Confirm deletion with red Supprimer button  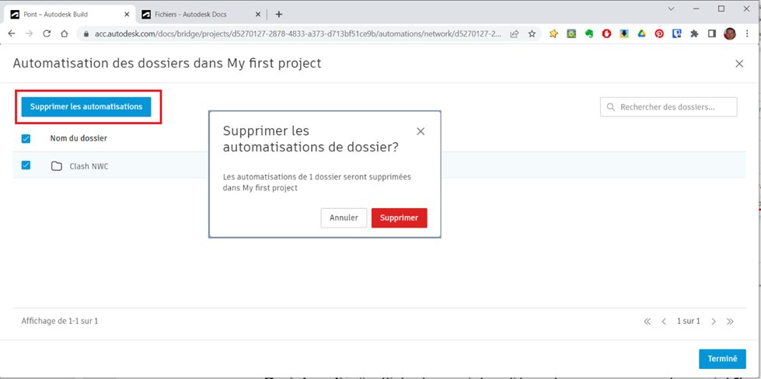pyautogui.click(x=399, y=218)
